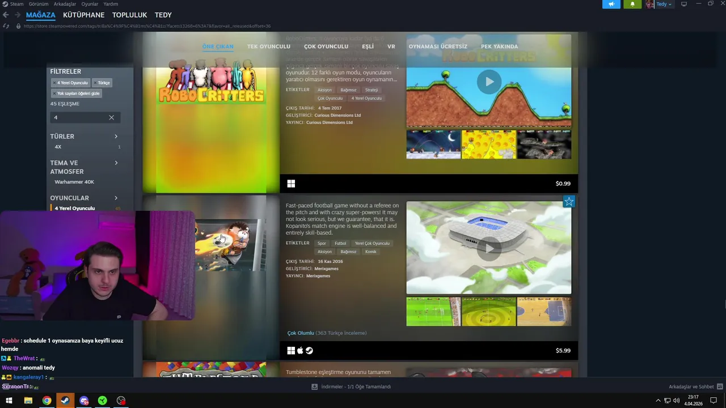Open the Oyunlar menu

tap(90, 4)
